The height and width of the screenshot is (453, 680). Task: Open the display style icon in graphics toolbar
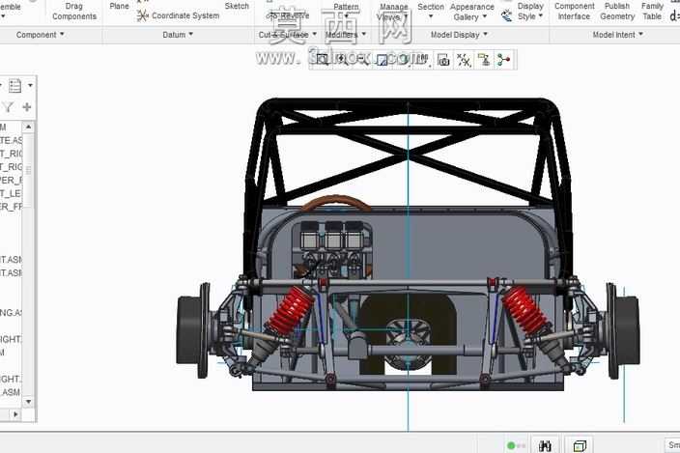(403, 60)
